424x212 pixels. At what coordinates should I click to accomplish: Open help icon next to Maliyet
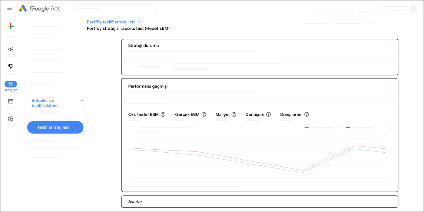(x=234, y=114)
